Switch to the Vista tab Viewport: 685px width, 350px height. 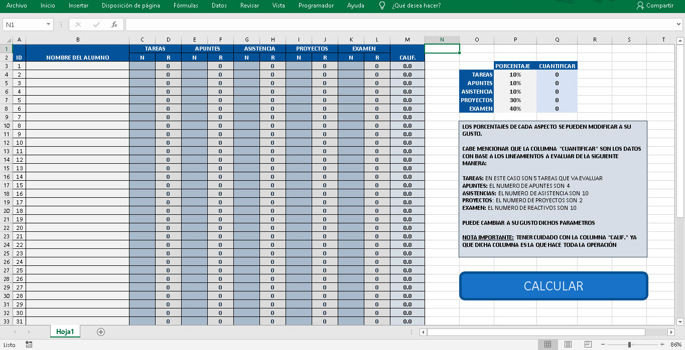pyautogui.click(x=279, y=6)
